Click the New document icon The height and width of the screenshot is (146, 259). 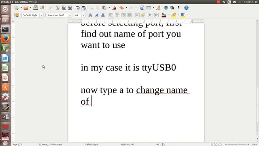click(x=17, y=8)
